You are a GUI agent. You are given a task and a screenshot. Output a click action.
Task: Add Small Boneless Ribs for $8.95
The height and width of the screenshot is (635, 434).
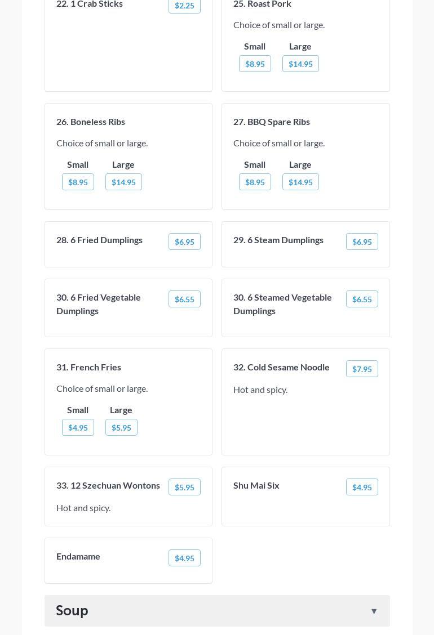78,182
